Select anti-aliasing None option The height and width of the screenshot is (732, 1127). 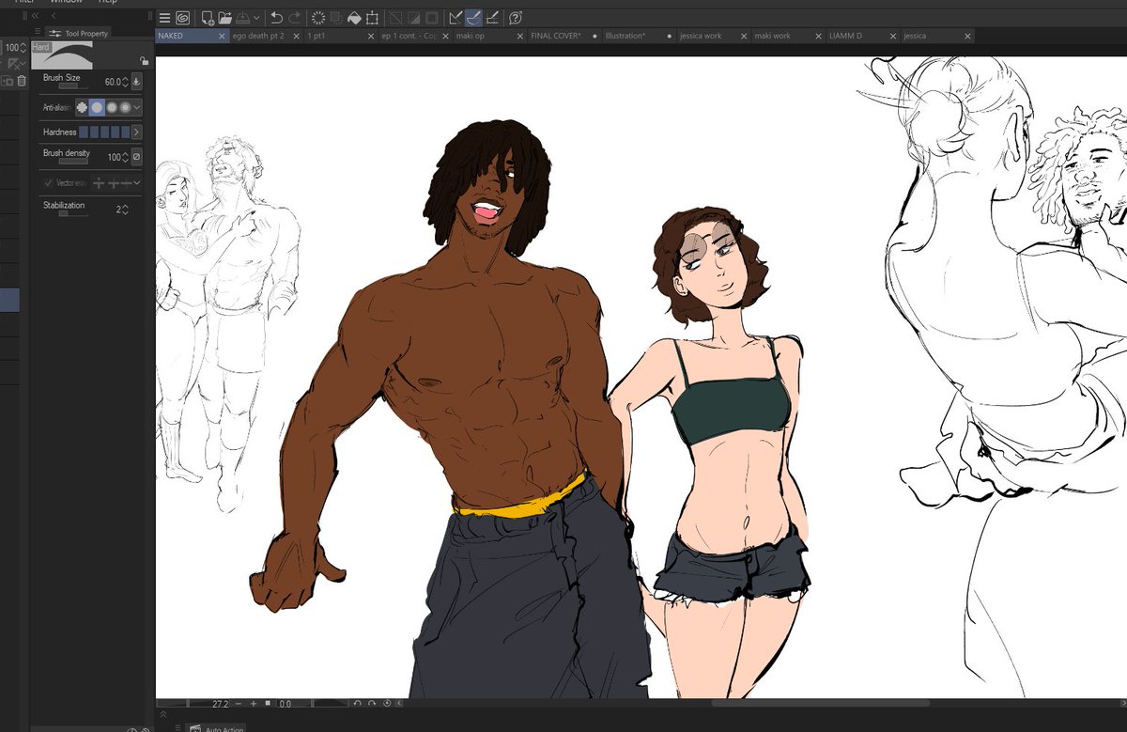(x=82, y=107)
